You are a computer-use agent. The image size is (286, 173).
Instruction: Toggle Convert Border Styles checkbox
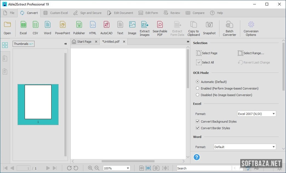[198, 128]
